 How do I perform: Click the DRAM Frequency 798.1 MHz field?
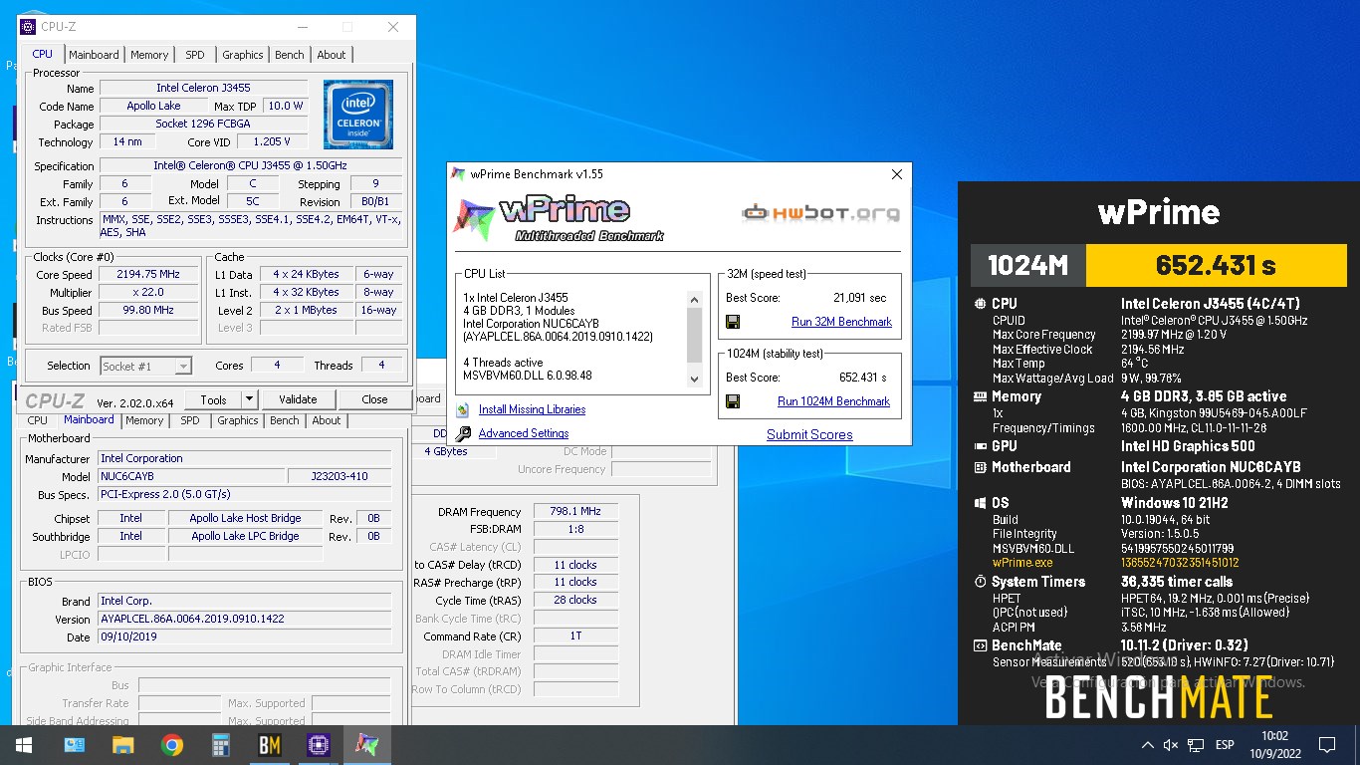pos(575,511)
